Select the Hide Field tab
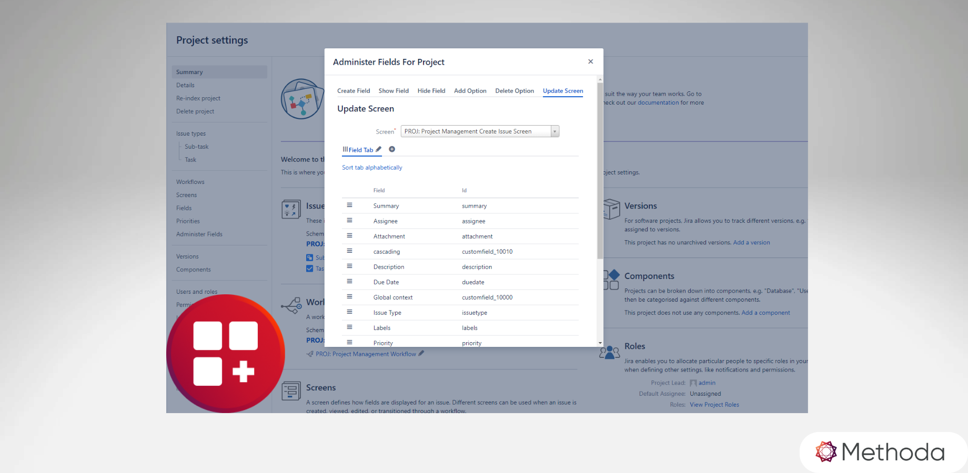This screenshot has height=473, width=968. click(431, 91)
